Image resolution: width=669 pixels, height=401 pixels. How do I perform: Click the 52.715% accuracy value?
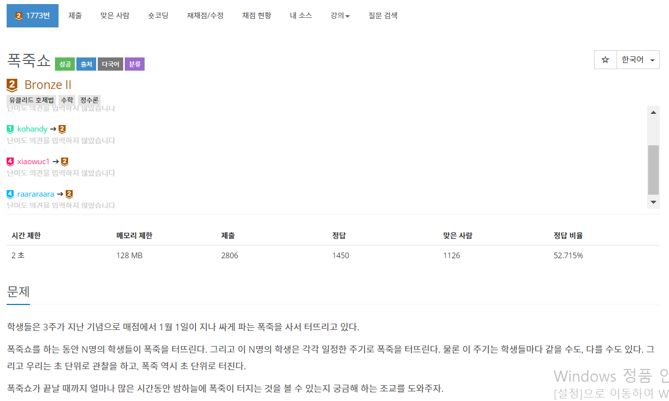pos(568,256)
